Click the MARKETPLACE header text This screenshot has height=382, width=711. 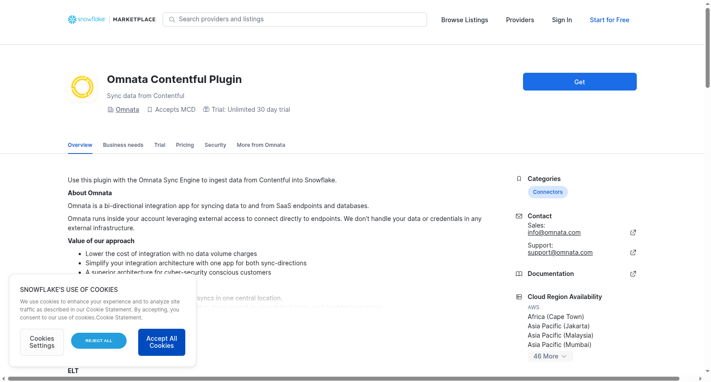134,20
